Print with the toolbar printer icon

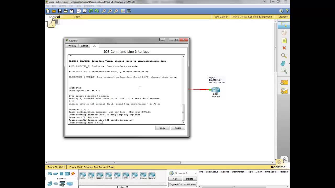pyautogui.click(x=66, y=11)
